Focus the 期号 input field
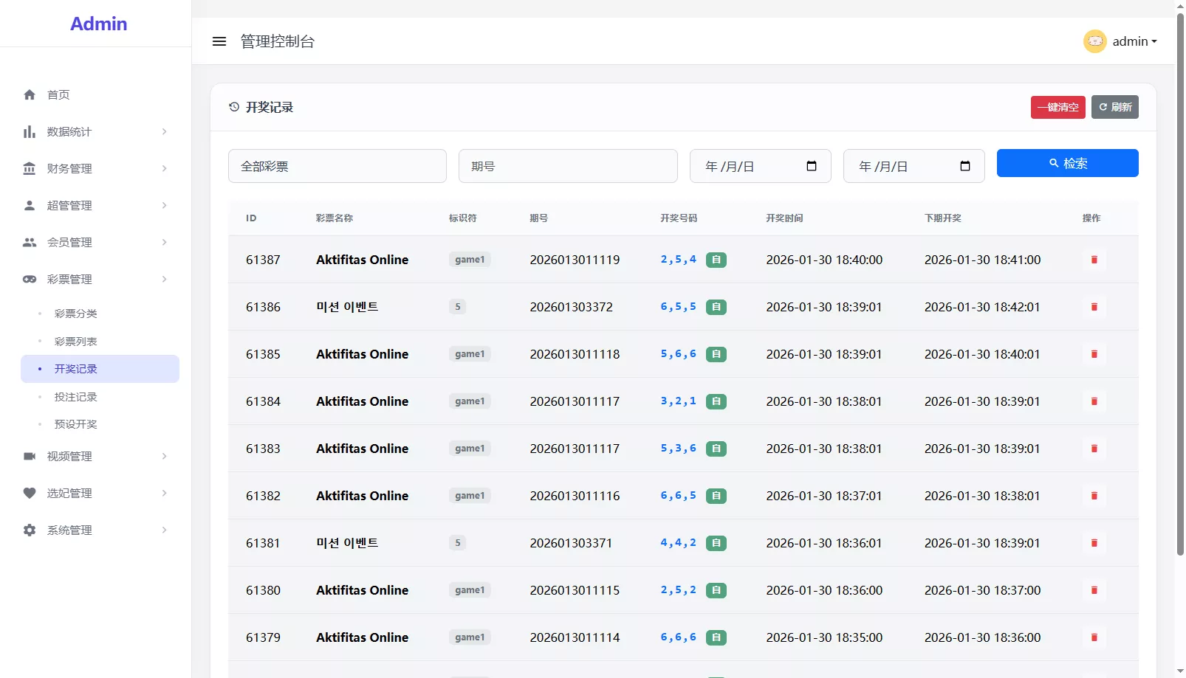The image size is (1186, 678). (567, 166)
